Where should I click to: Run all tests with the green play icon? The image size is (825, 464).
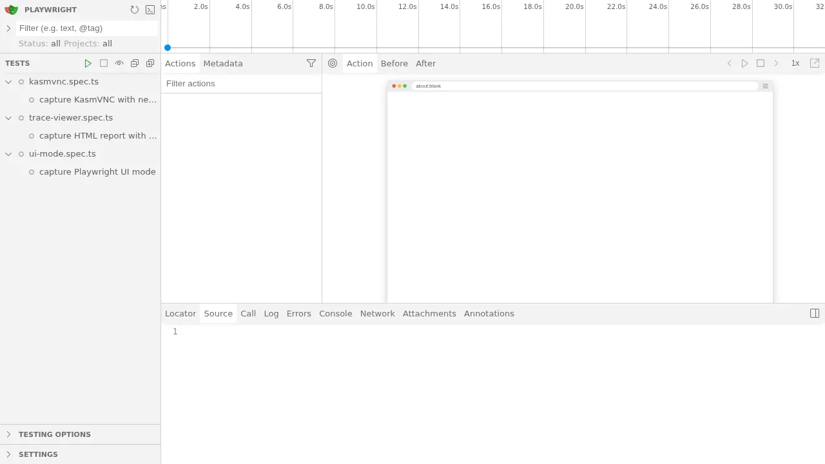pos(88,63)
